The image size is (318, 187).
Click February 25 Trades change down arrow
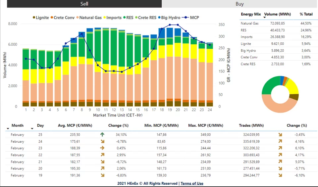(280, 135)
